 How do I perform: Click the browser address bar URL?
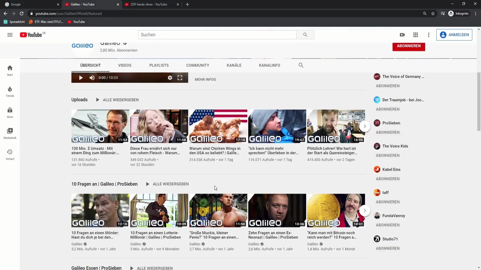68,13
